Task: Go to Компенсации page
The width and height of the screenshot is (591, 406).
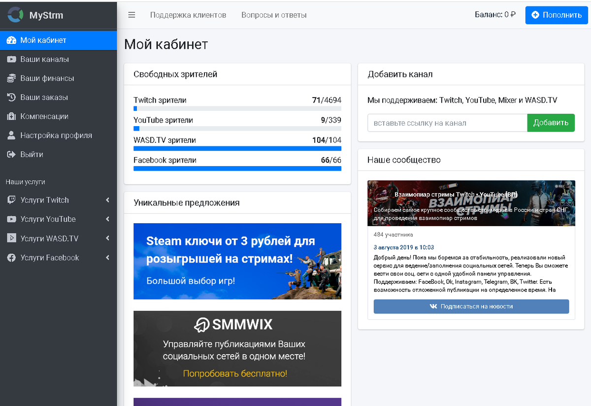Action: pyautogui.click(x=59, y=116)
